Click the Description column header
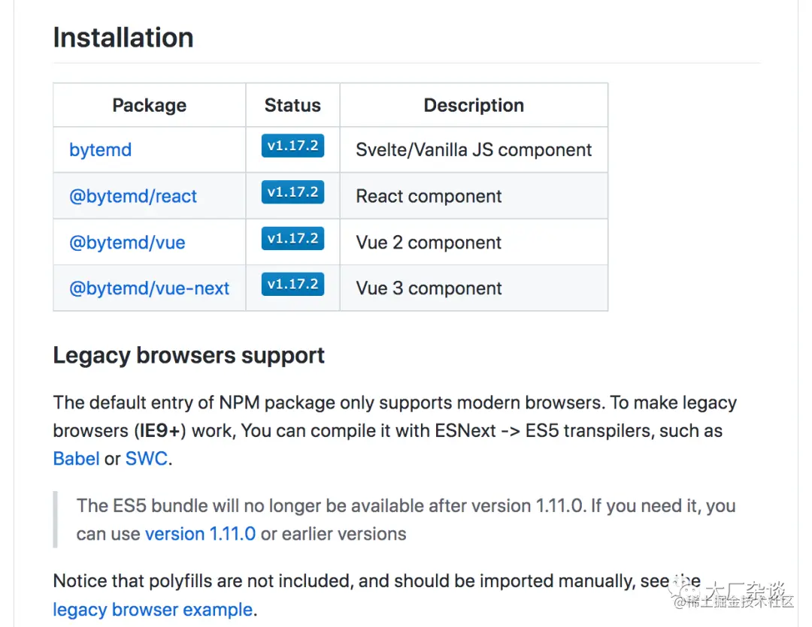812x627 pixels. [474, 105]
